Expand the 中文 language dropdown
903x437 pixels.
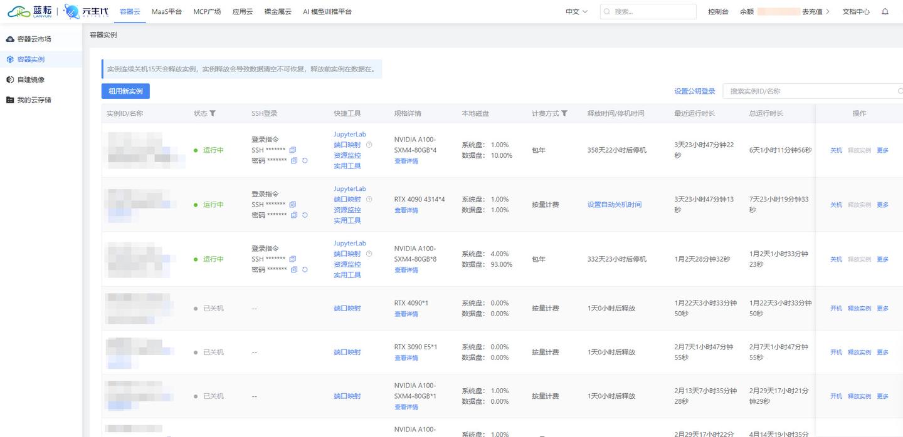[x=576, y=12]
